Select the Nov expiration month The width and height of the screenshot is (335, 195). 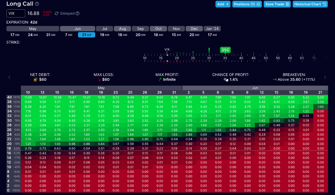176,29
